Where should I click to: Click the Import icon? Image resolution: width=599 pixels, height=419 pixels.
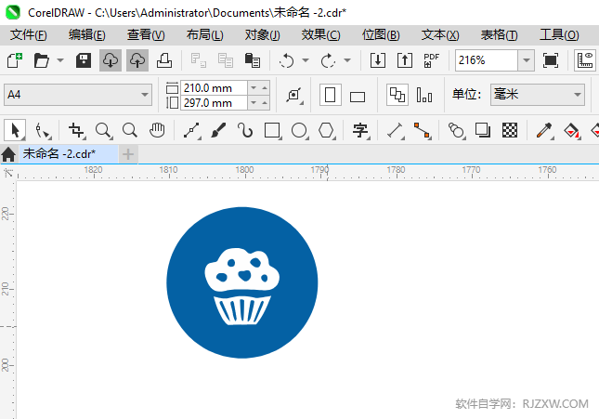click(377, 60)
